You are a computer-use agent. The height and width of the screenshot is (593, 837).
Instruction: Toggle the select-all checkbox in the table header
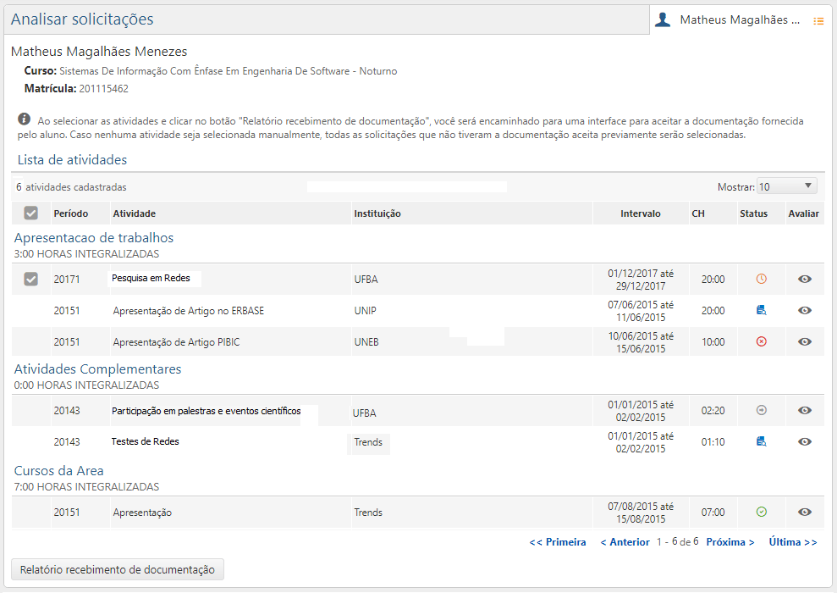point(31,213)
